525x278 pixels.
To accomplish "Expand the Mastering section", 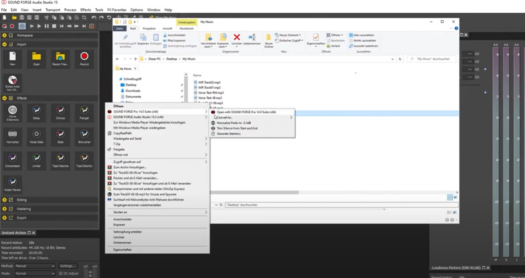I will (4, 209).
